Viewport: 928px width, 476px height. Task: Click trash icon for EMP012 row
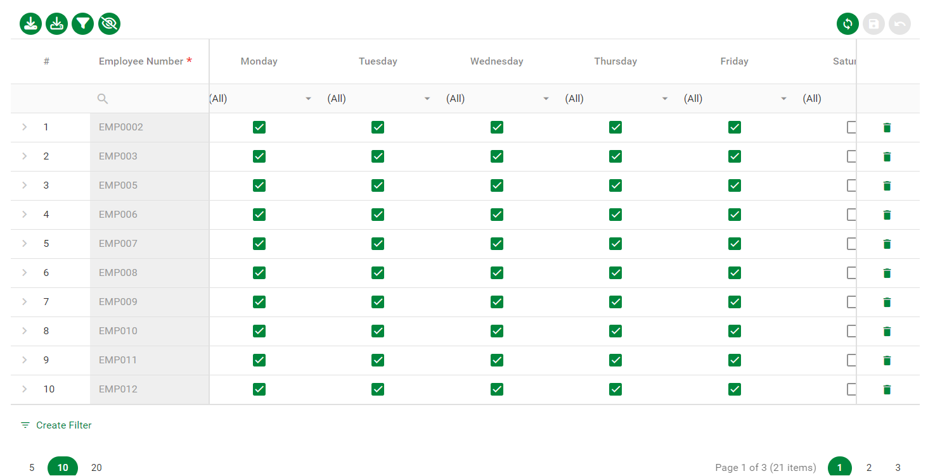pyautogui.click(x=887, y=390)
